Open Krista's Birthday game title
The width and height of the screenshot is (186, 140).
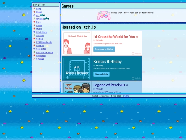click(107, 62)
